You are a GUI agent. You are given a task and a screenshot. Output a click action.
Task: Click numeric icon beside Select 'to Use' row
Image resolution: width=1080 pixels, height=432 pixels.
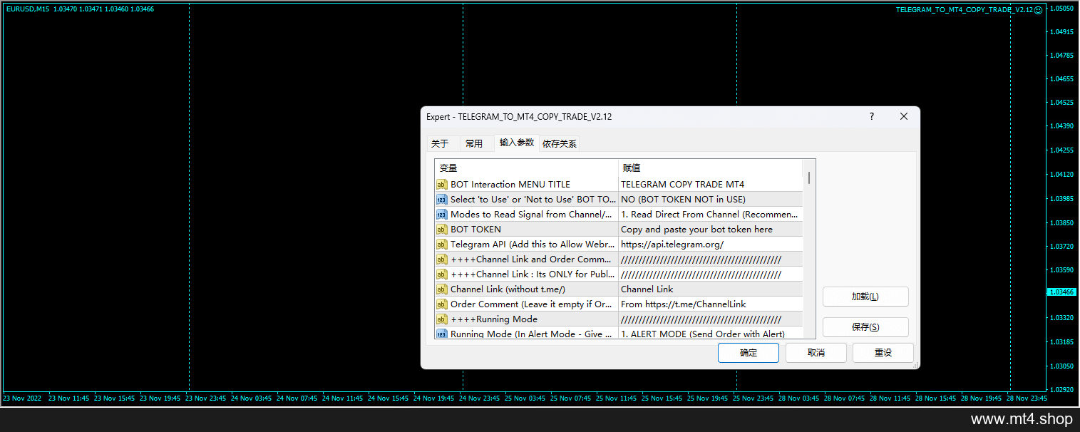click(x=441, y=200)
